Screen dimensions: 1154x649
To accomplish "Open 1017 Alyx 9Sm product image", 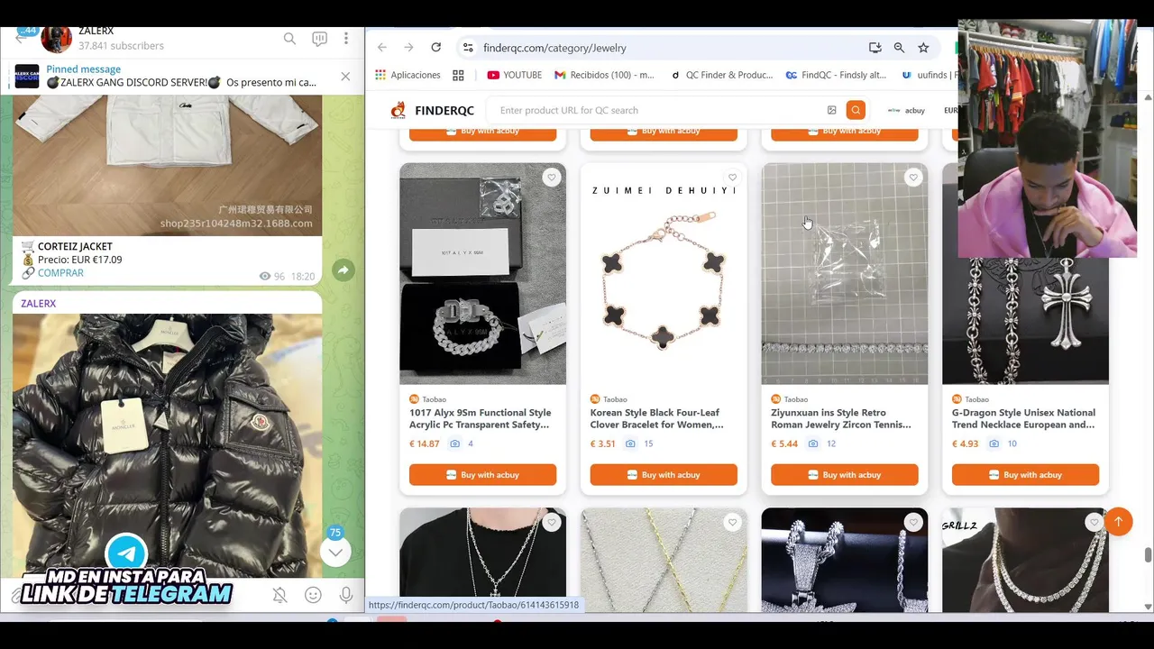I will coord(482,274).
